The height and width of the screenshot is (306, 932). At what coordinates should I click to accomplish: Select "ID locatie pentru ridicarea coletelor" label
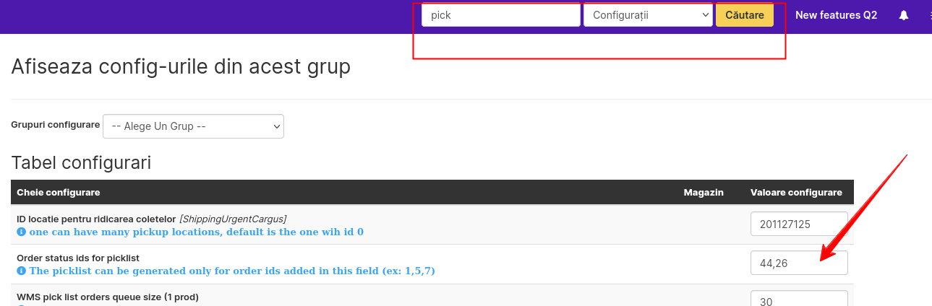[x=96, y=219]
